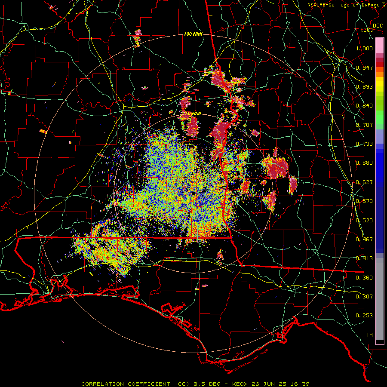Select the 0.467 legend value

click(364, 240)
